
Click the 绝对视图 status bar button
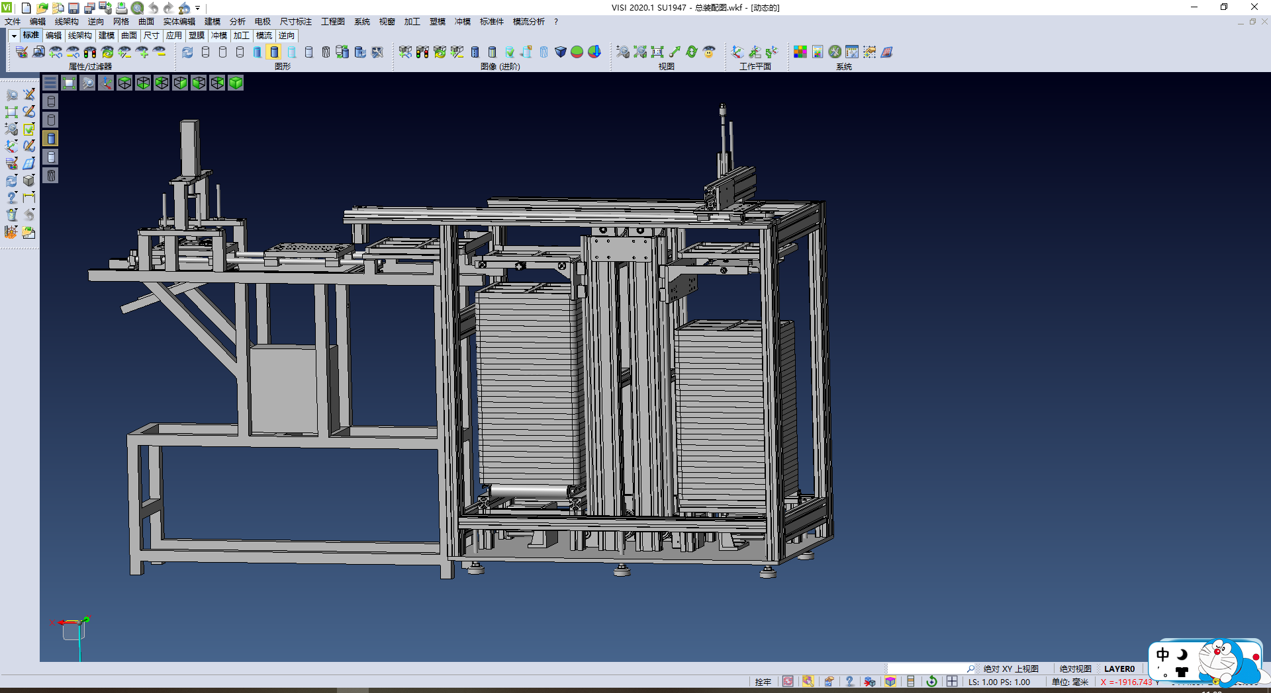coord(1075,669)
